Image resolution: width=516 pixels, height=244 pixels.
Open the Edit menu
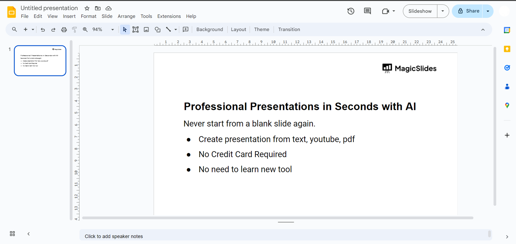[x=38, y=16]
